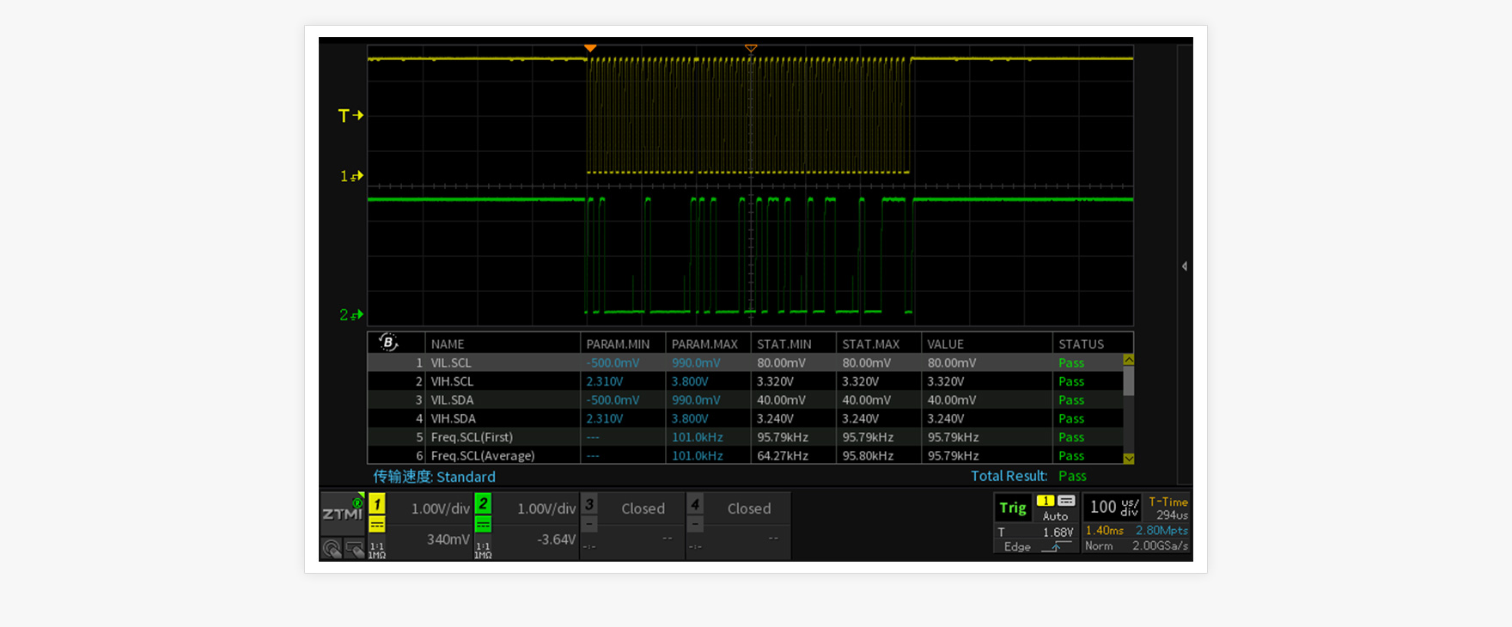This screenshot has height=627, width=1512.
Task: Open the 100 us/div timebase setting
Action: (1113, 508)
